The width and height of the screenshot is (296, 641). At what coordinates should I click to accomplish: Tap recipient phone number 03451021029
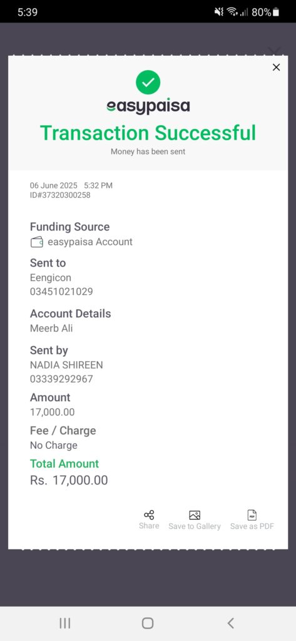tap(61, 292)
